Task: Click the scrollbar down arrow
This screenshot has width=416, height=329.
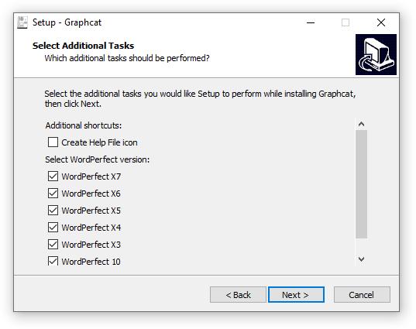Action: 361,259
